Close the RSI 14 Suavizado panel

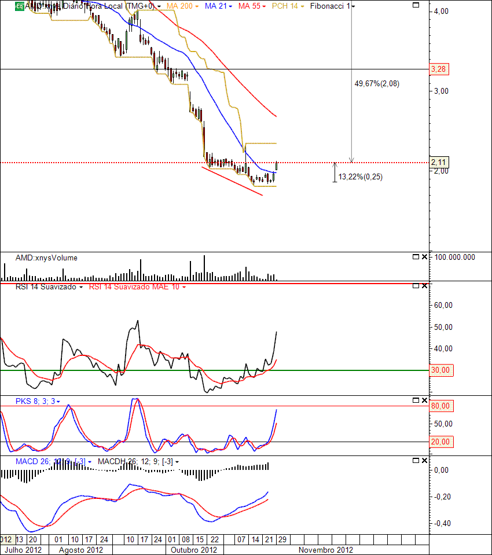(x=424, y=286)
